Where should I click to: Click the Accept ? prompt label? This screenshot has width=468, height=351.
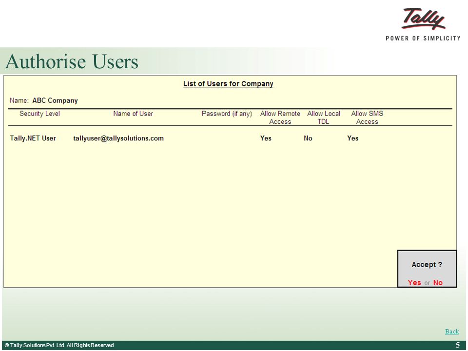(x=427, y=264)
